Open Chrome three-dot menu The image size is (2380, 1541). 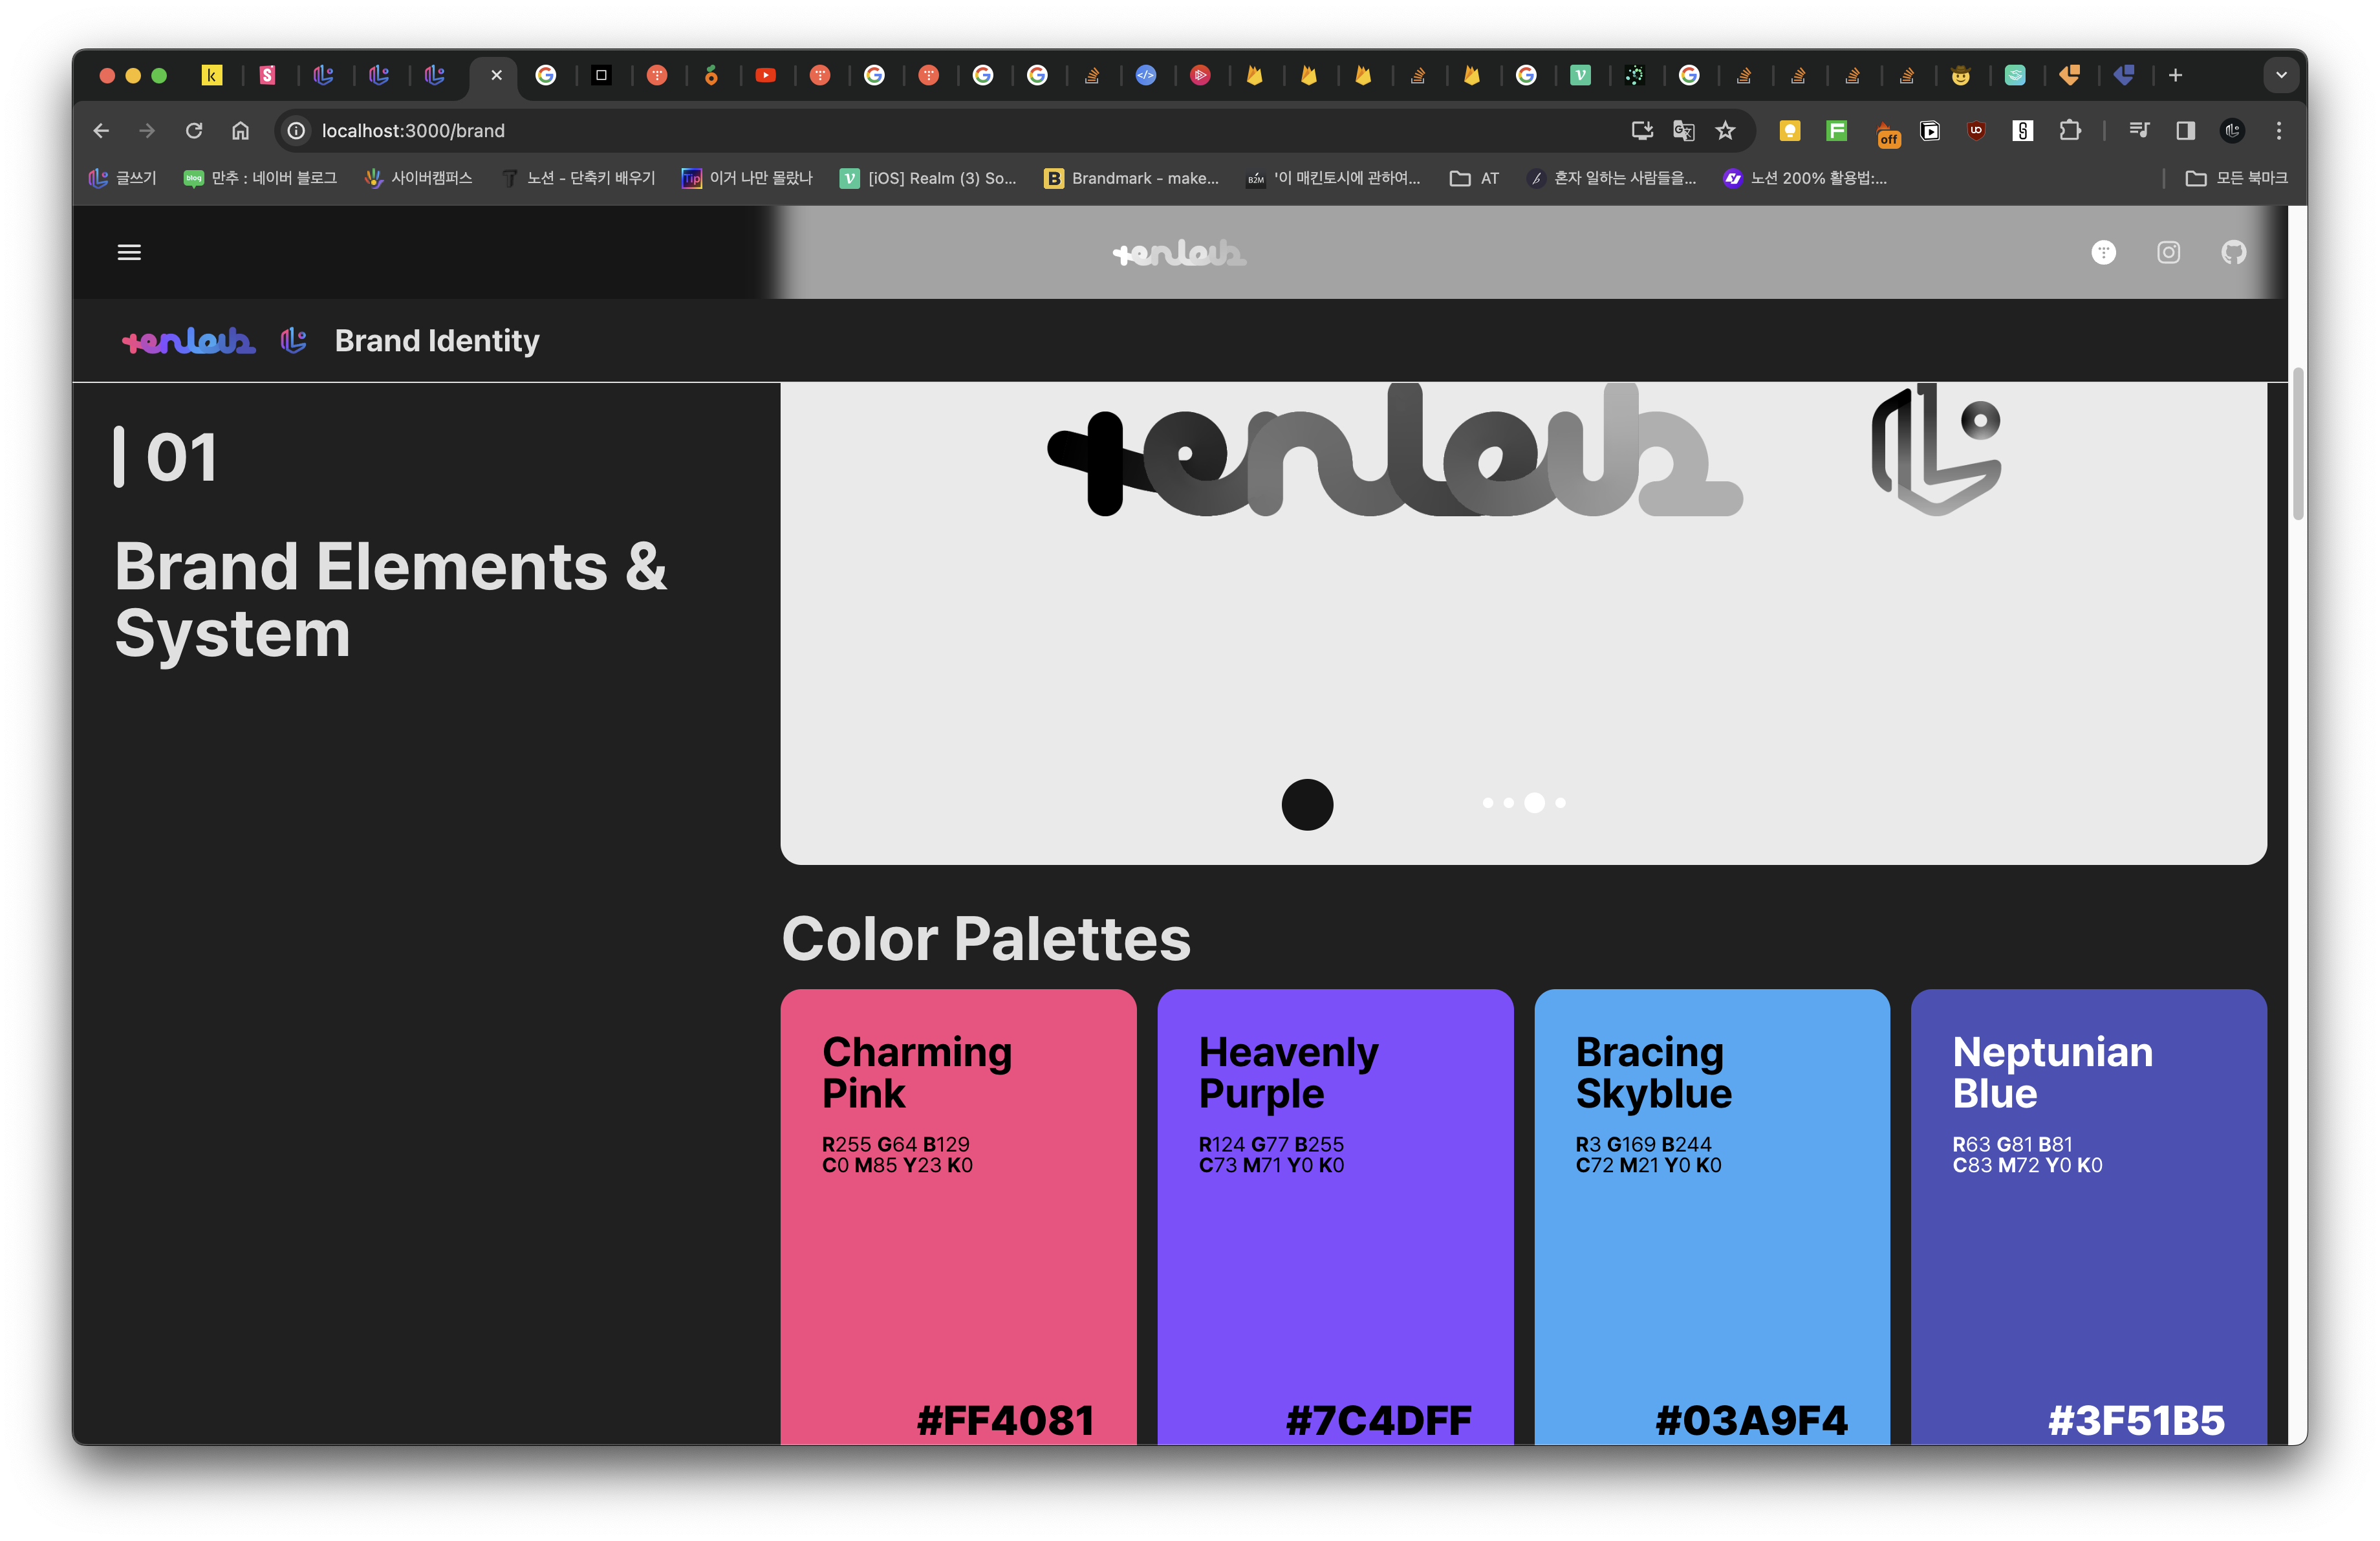click(x=2279, y=130)
